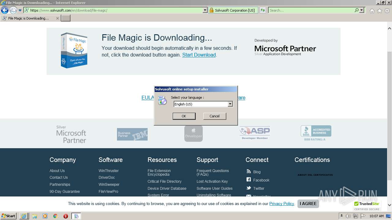Click the IBM Business Partner badge
The width and height of the screenshot is (392, 220).
132,134
